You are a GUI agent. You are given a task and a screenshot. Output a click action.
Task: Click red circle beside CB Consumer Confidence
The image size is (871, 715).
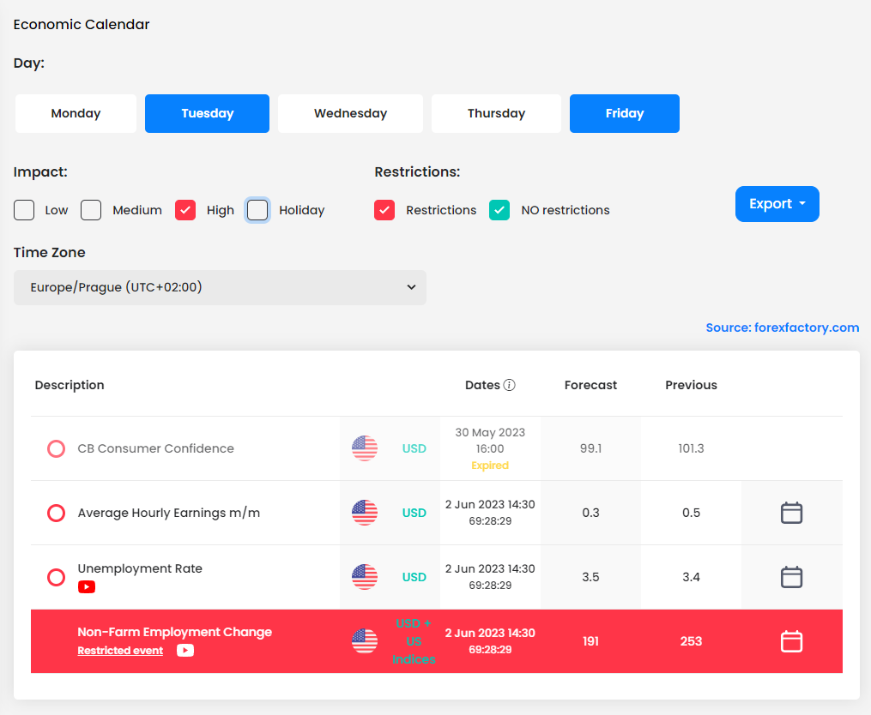pyautogui.click(x=56, y=448)
